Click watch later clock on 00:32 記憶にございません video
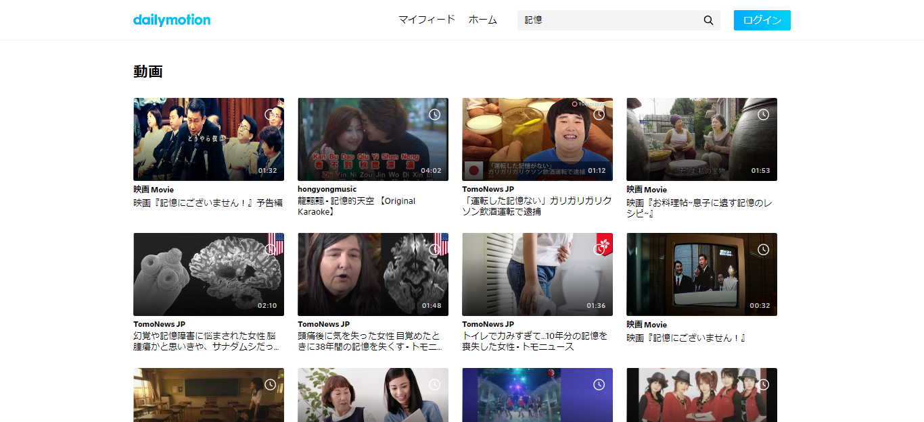Screen dimensions: 924x422 tap(764, 249)
